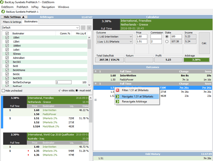Click the Calc button
The height and width of the screenshot is (161, 213).
[204, 43]
